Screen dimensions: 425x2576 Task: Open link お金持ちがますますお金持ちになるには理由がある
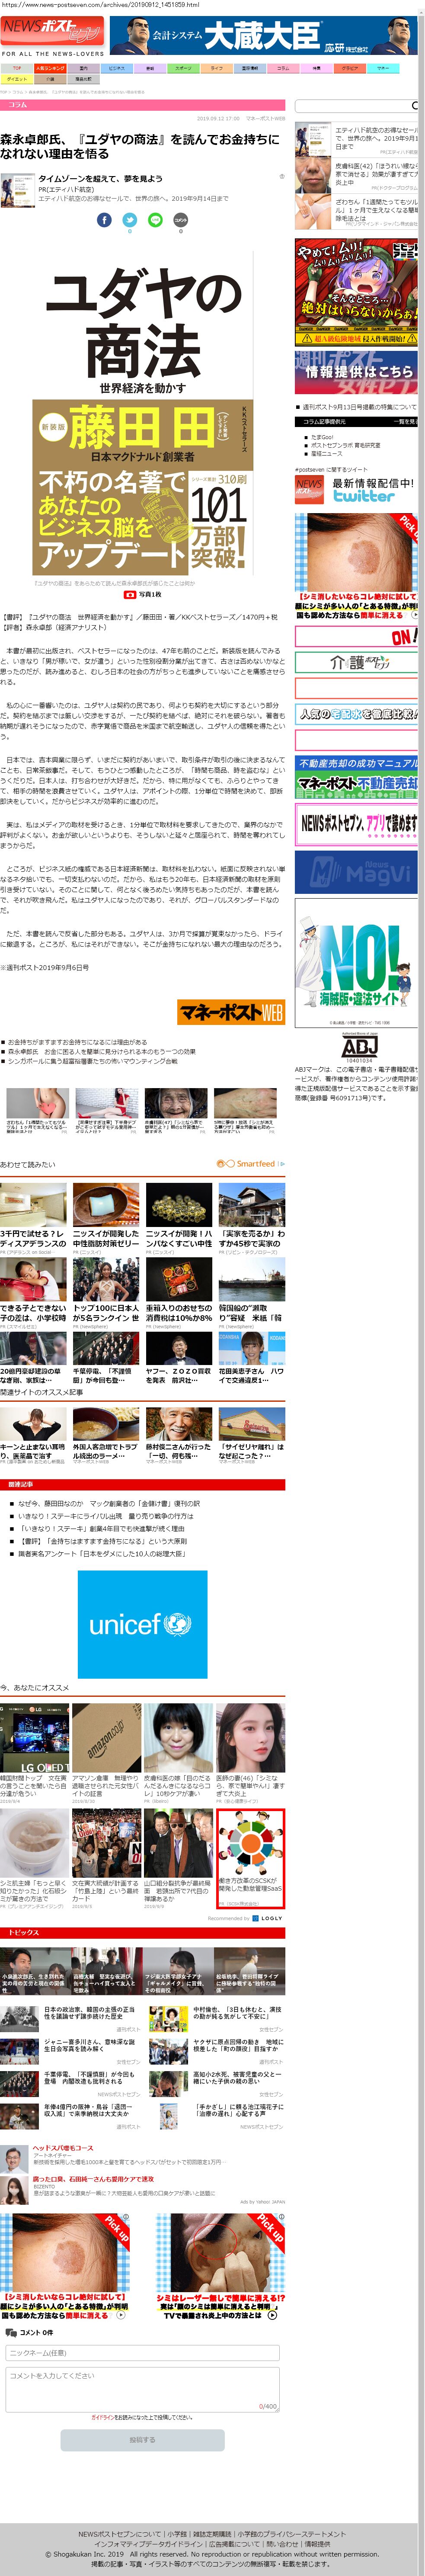pyautogui.click(x=77, y=1042)
